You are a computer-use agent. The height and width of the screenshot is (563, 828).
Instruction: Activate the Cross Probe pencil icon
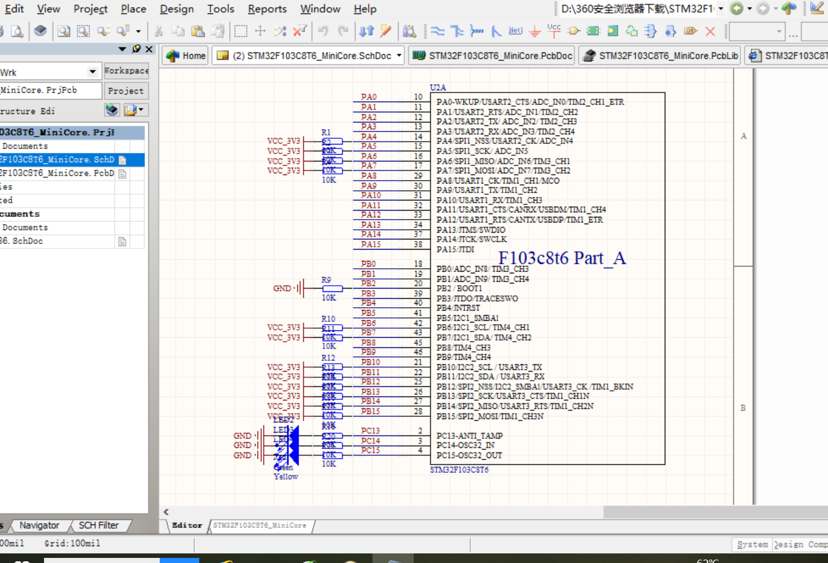386,31
